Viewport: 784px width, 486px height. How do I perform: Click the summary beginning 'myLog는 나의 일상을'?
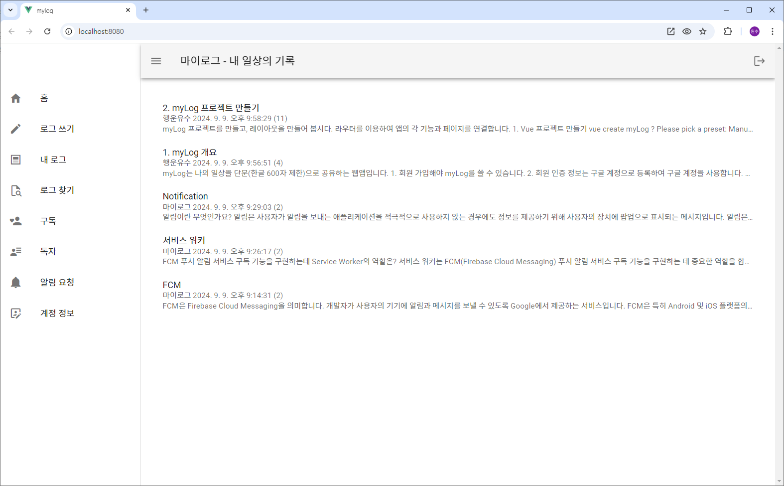click(x=456, y=173)
